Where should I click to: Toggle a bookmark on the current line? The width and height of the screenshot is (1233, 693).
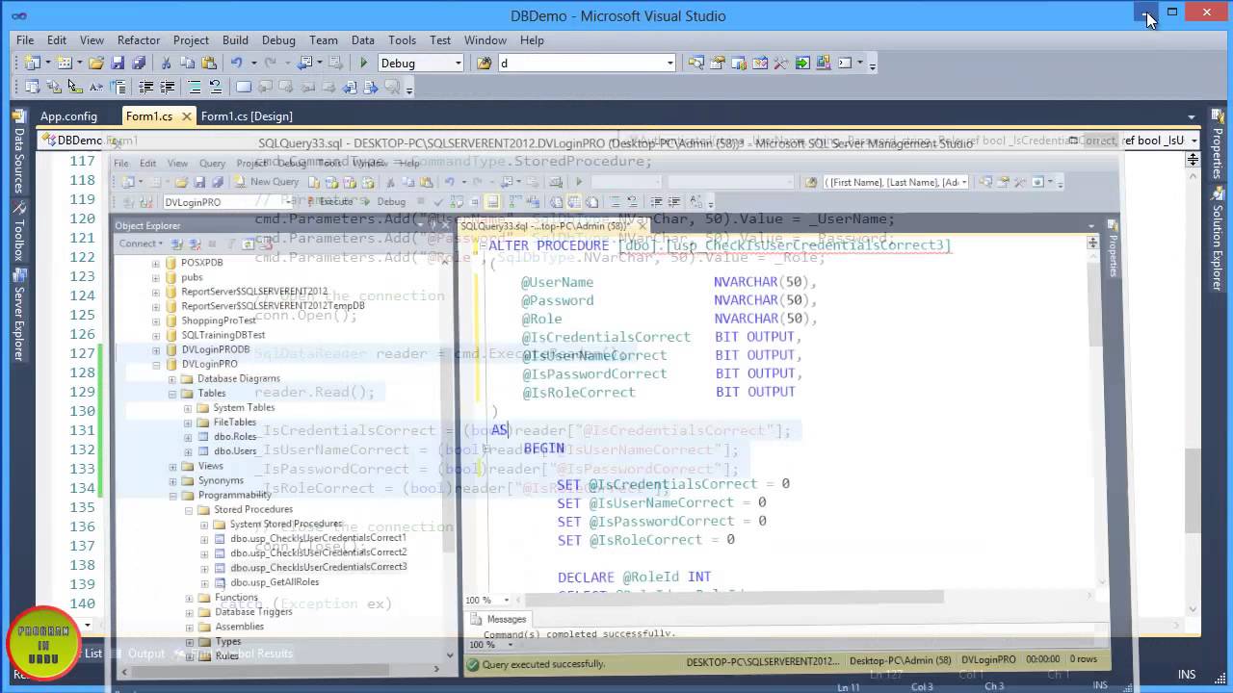click(244, 87)
